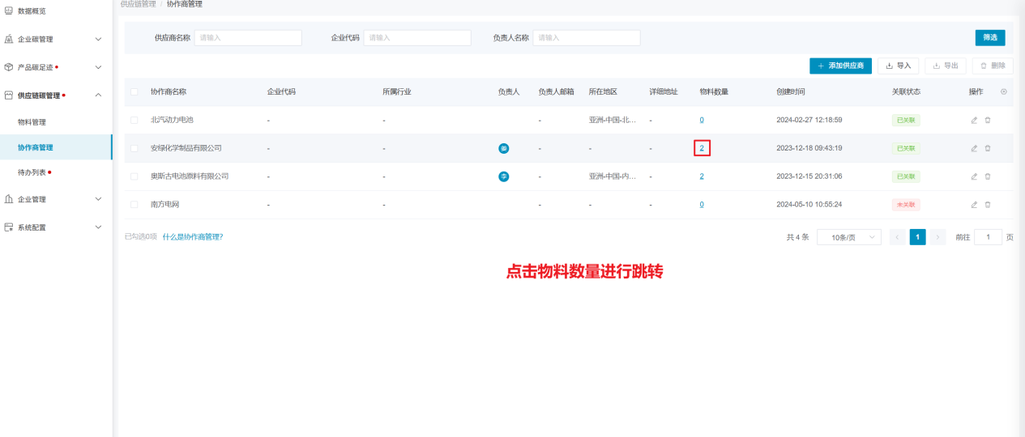Click column settings gear icon in table header
The image size is (1025, 437).
[1004, 91]
